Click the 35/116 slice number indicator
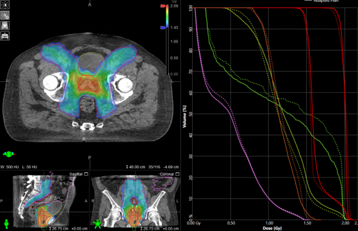This screenshot has height=231, width=358. coord(154,167)
